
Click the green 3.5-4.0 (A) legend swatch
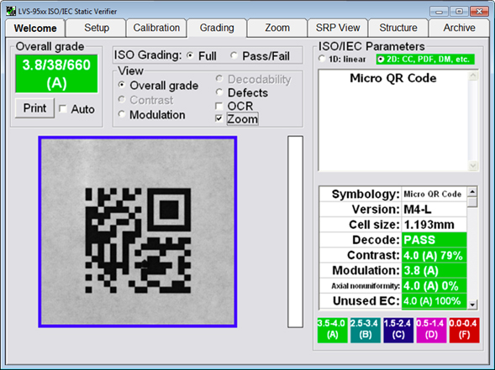point(332,331)
